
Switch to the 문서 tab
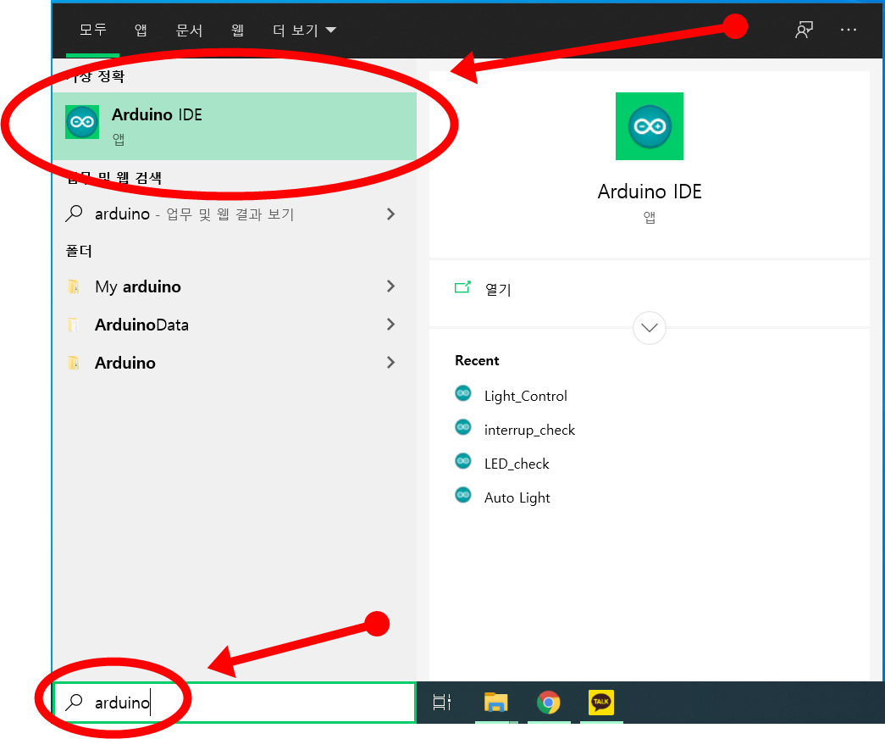tap(189, 30)
